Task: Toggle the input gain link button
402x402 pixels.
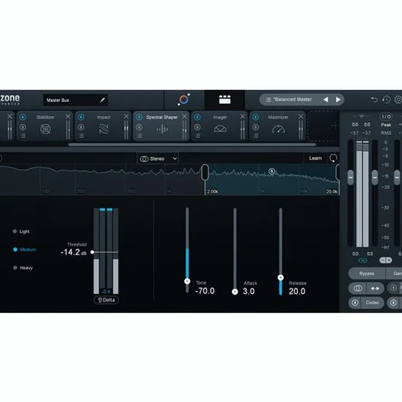Action: [362, 261]
